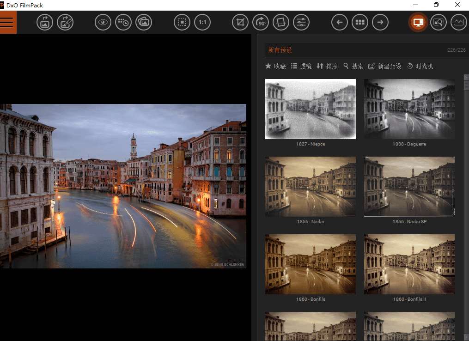Screen dimensions: 469x341
Task: Click the save/export image icon
Action: 65,22
